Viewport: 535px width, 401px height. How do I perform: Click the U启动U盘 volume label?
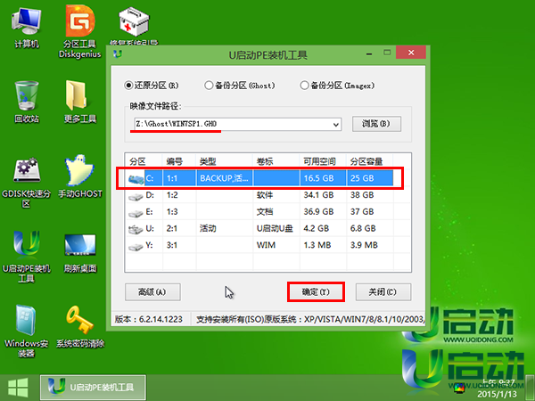pyautogui.click(x=275, y=228)
